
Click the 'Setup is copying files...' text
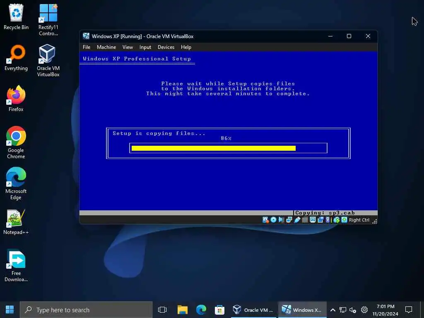tap(159, 133)
